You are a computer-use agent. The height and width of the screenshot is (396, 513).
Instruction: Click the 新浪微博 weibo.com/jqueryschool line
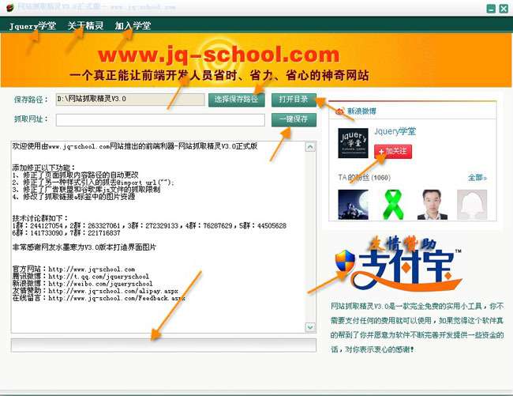coord(82,284)
